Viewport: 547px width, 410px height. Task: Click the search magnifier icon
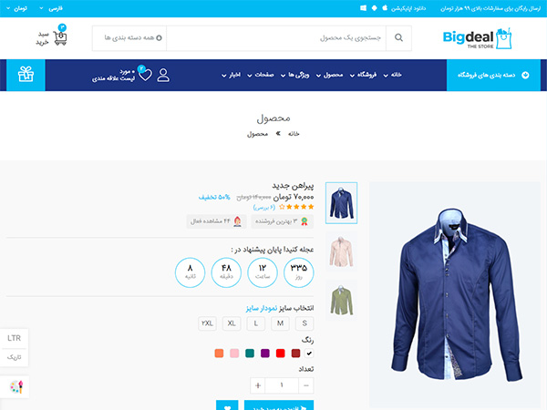point(398,37)
